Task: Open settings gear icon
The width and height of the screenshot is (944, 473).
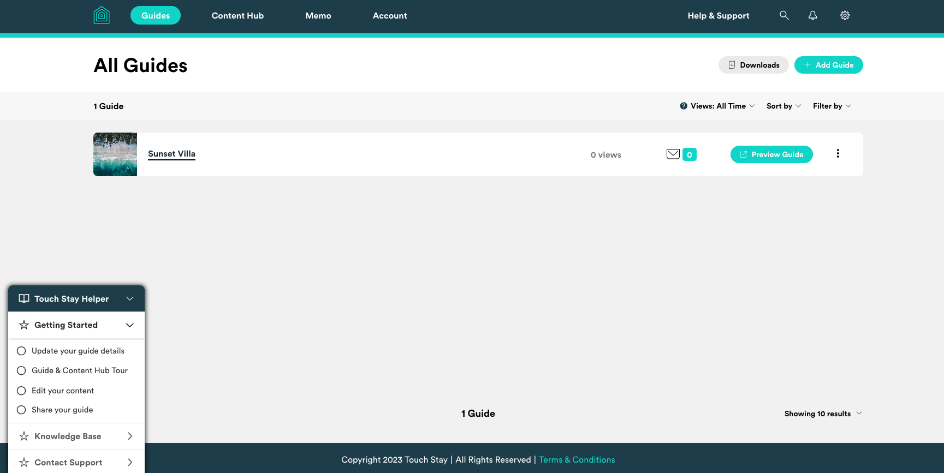Action: tap(845, 15)
